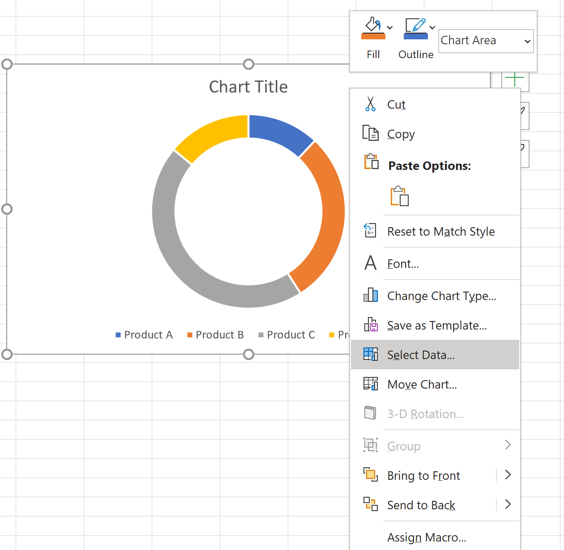Click the bottom-left chart resize handle
Viewport: 564px width, 550px height.
click(7, 355)
